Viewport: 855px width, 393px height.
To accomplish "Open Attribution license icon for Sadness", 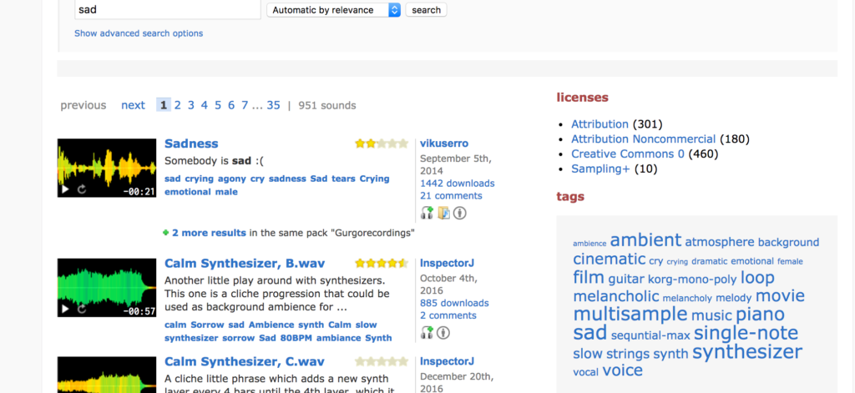I will point(460,213).
